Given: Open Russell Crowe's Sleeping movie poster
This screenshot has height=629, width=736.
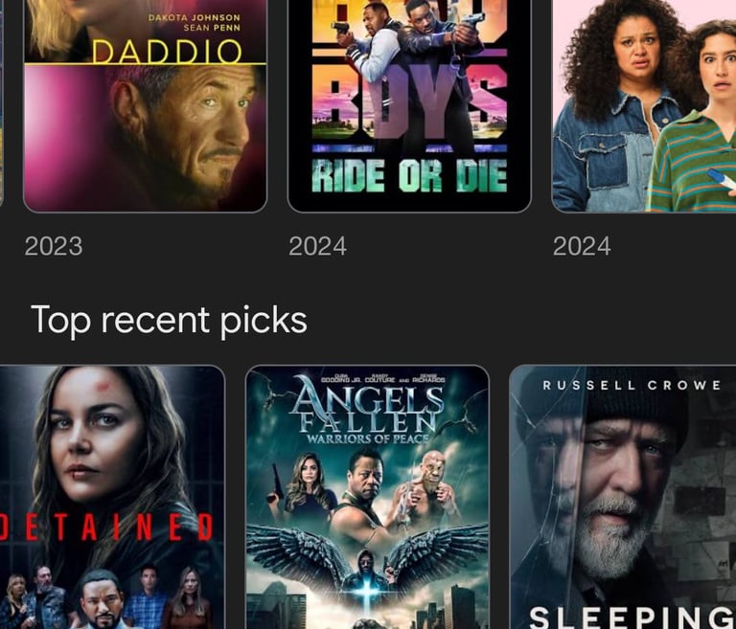Looking at the screenshot, I should click(x=623, y=497).
